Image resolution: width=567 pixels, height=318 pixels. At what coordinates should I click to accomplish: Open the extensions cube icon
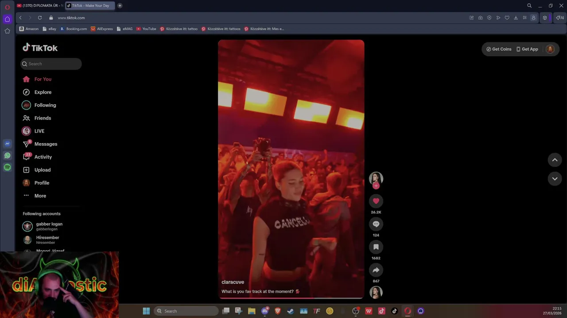point(545,18)
